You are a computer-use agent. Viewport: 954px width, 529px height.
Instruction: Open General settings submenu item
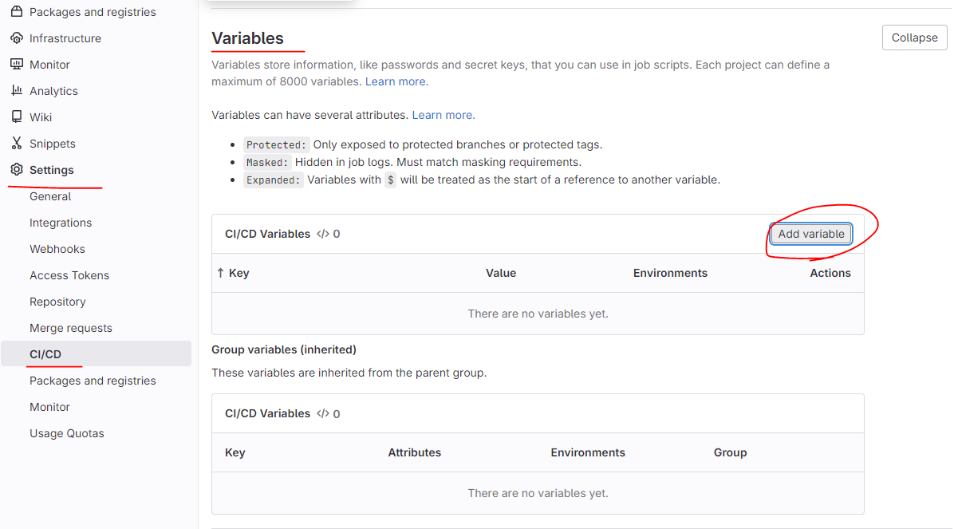(50, 196)
